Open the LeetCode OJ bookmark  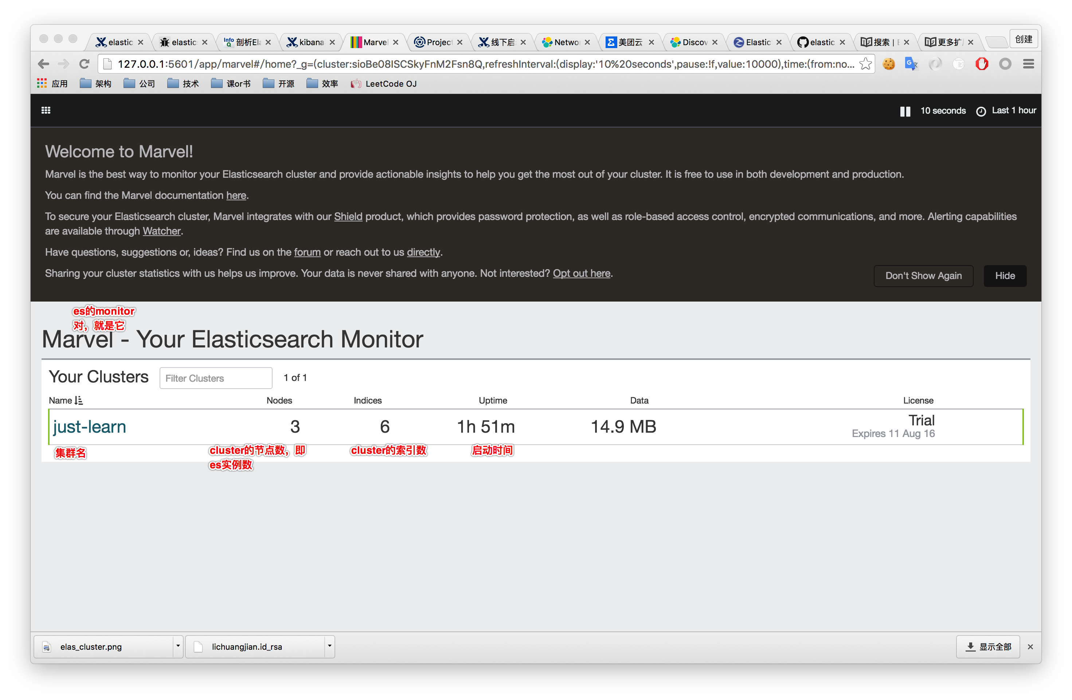tap(384, 84)
